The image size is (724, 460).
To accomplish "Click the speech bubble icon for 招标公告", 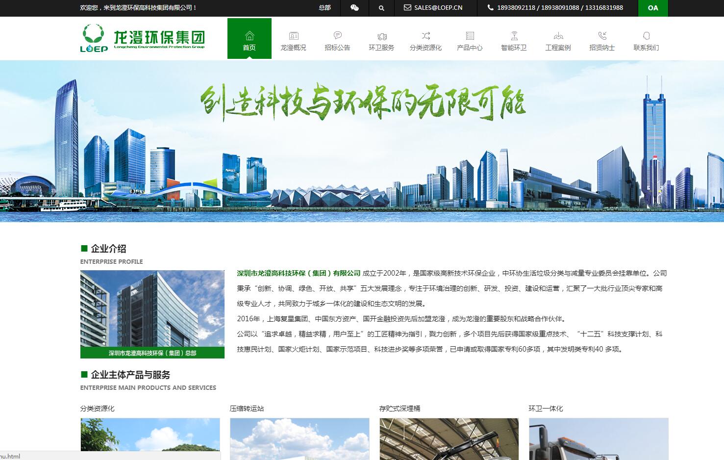I will click(337, 35).
